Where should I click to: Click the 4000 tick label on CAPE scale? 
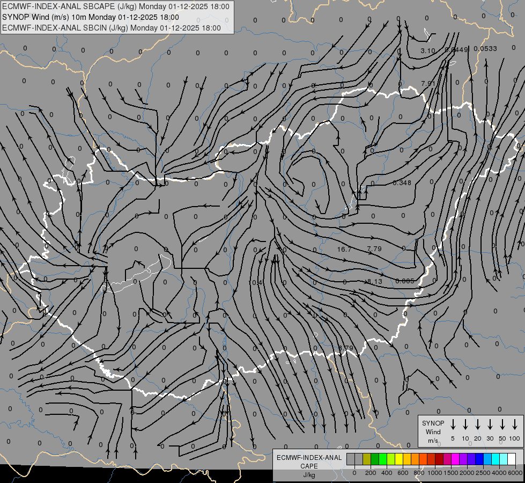tap(499, 473)
